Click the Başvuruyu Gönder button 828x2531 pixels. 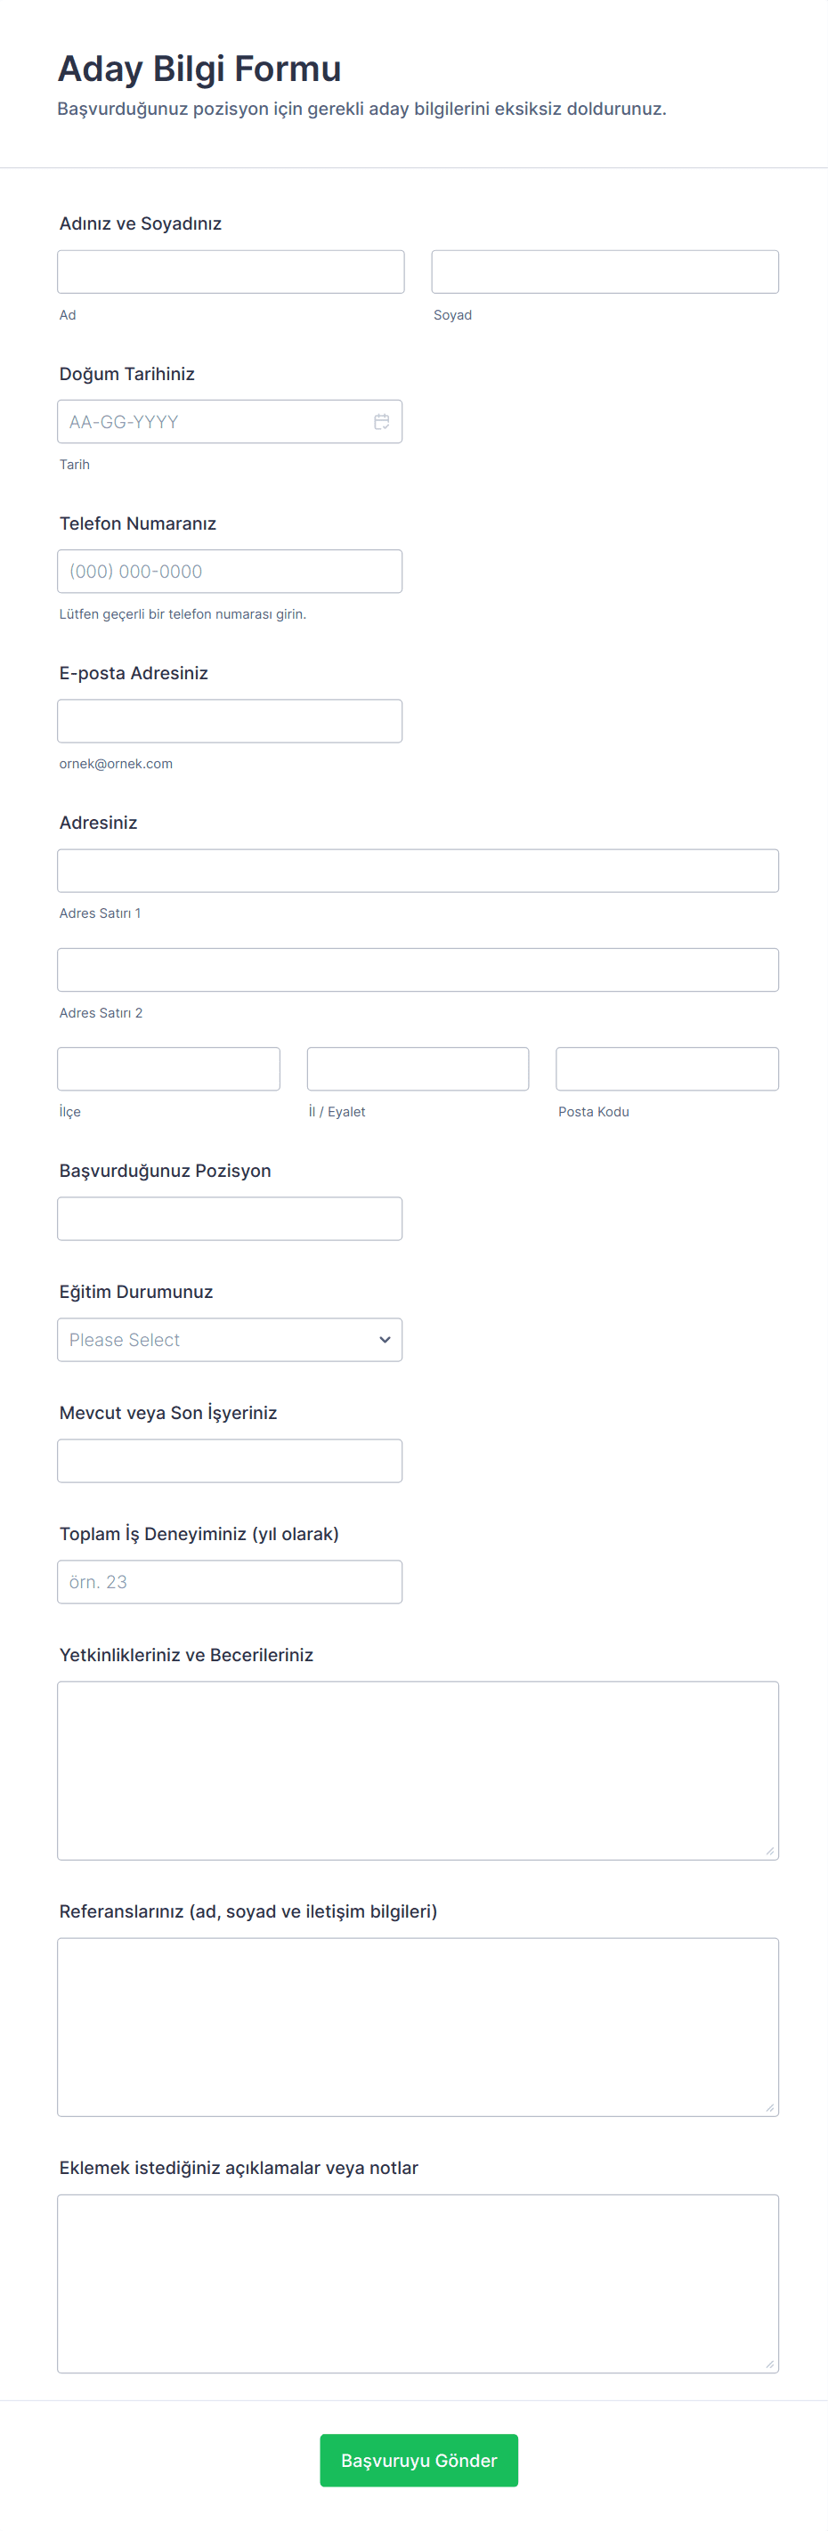click(x=418, y=2459)
